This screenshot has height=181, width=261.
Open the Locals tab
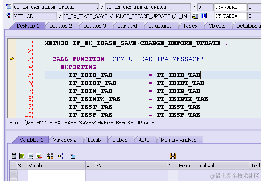94,140
